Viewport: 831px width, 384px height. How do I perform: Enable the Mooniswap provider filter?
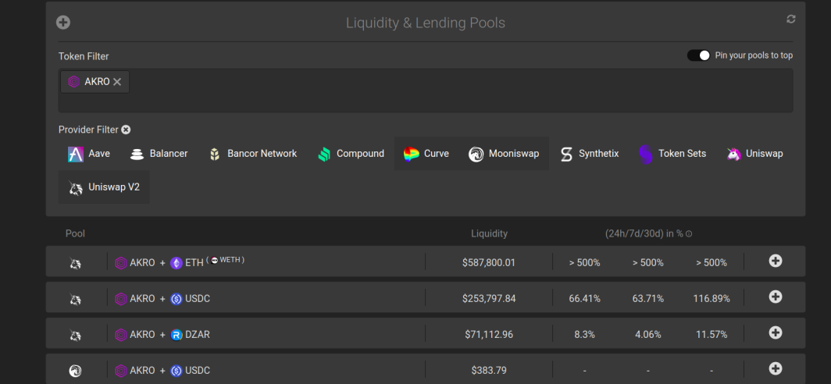point(504,154)
